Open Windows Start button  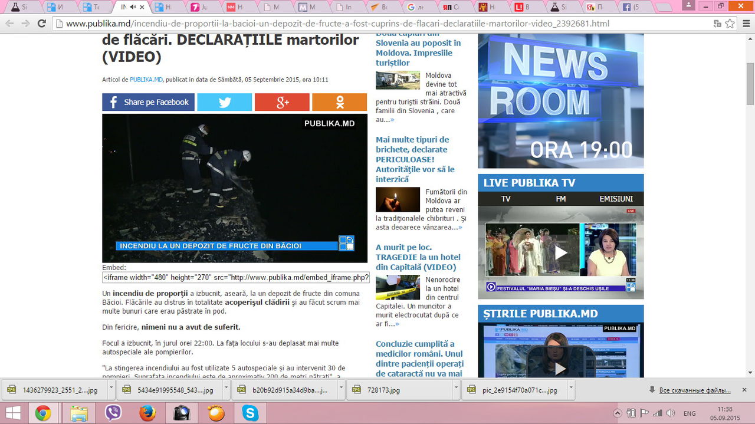tap(12, 413)
